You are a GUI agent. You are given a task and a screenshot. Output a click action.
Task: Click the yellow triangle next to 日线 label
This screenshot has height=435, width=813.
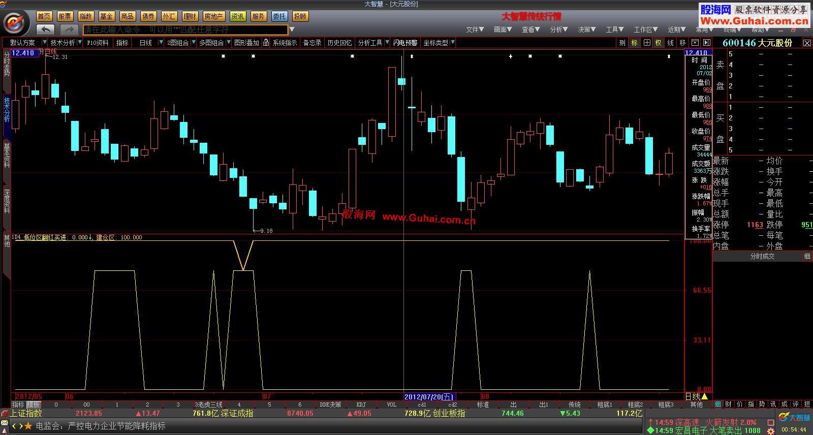(x=704, y=396)
